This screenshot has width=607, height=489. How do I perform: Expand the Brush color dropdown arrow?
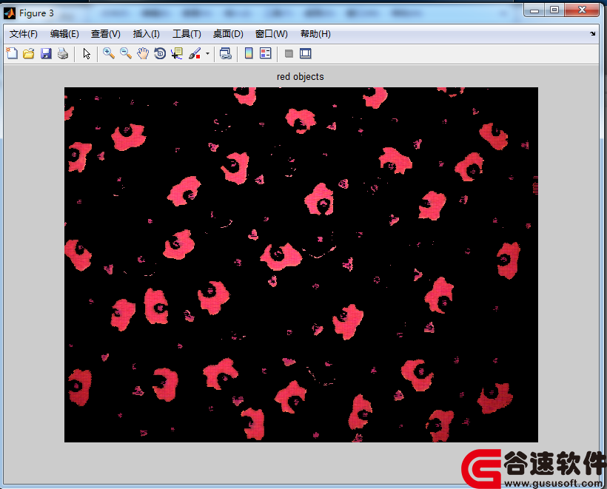[207, 53]
